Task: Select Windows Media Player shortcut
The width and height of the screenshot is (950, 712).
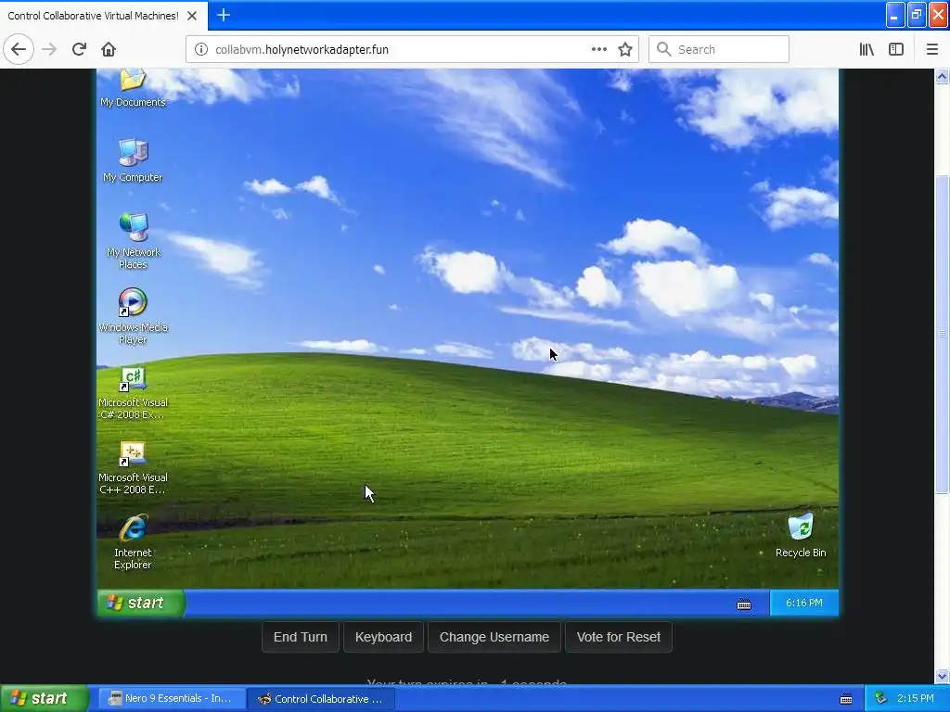Action: click(x=133, y=316)
